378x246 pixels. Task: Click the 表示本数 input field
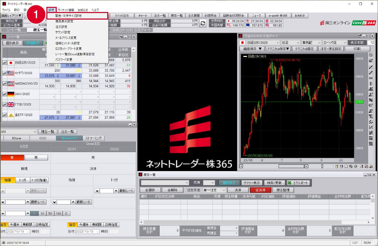[371, 43]
